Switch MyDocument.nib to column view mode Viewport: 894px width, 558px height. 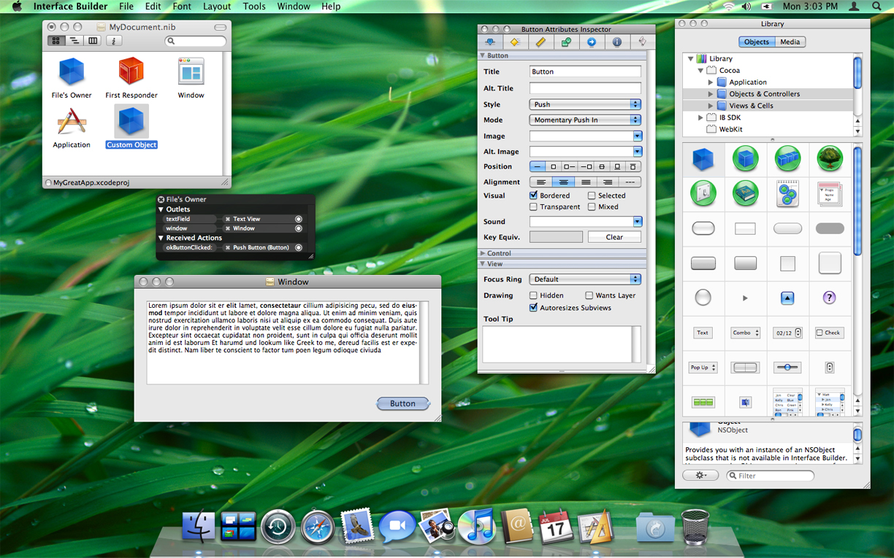93,41
